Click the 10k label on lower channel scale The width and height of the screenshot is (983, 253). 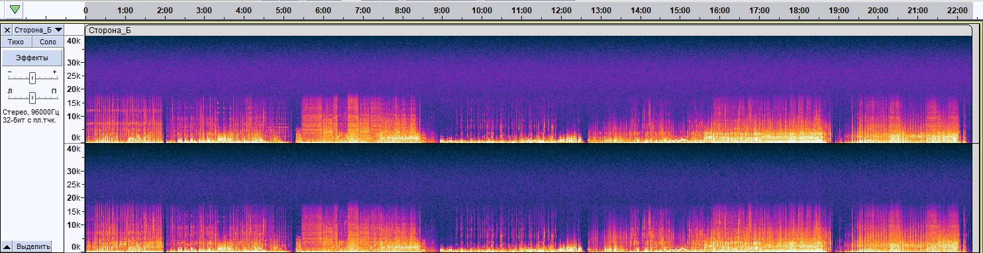74,225
